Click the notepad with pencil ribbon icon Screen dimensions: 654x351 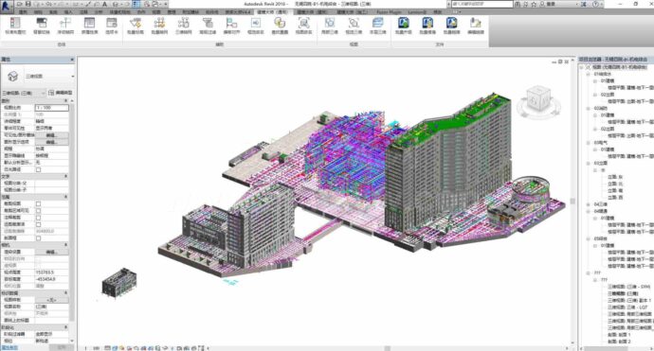tap(475, 23)
